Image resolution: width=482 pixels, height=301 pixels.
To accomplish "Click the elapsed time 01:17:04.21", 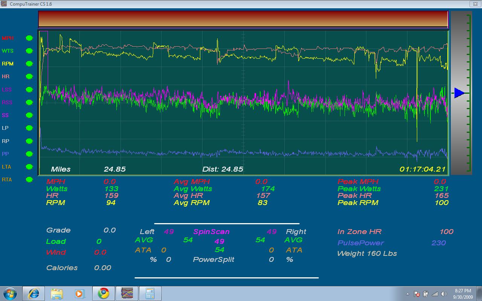I will tap(423, 169).
